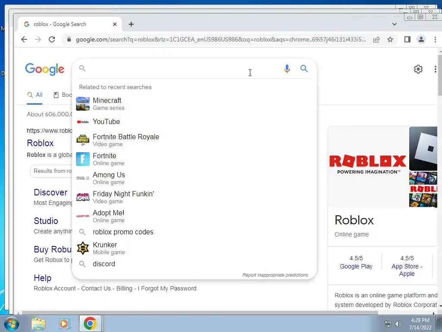
Task: Click the volume speaker tray icon
Action: [x=398, y=324]
